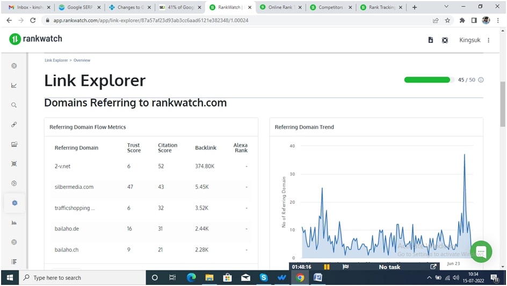Open the bar chart icon in the sidebar

tap(14, 222)
